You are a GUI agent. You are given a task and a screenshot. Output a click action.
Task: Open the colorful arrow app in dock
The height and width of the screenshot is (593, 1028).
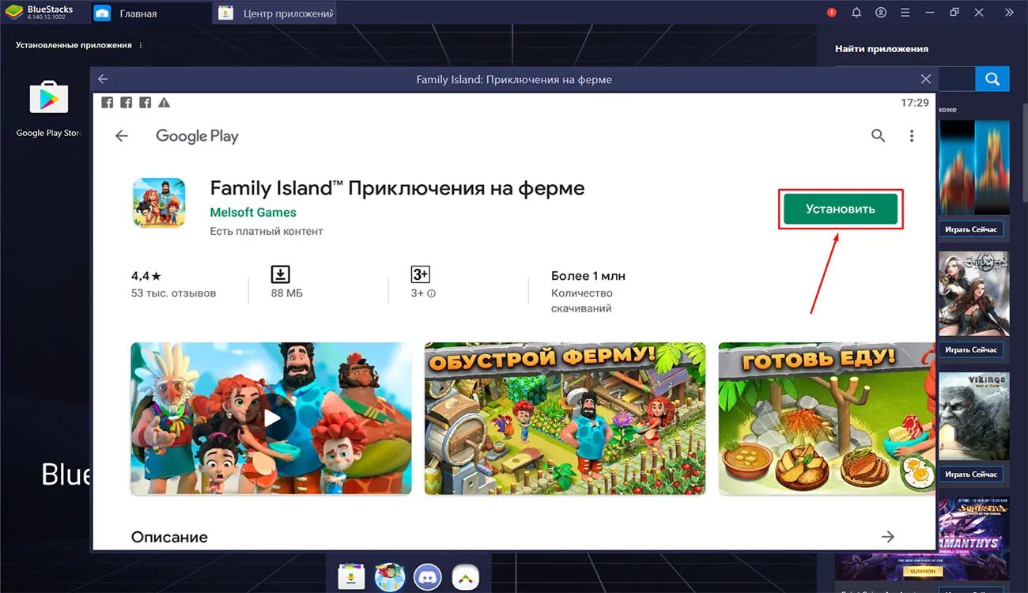coord(467,577)
